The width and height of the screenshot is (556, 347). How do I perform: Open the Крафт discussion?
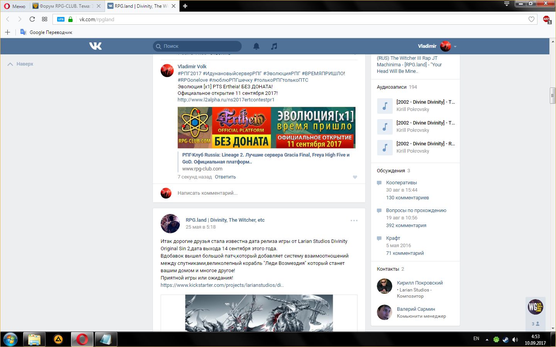393,238
